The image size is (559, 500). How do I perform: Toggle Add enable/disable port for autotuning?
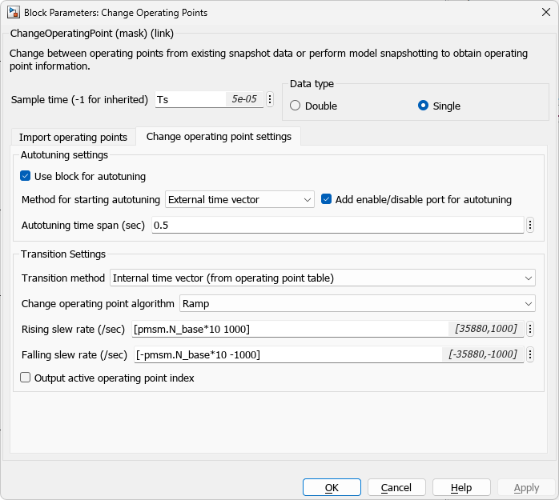click(x=327, y=200)
